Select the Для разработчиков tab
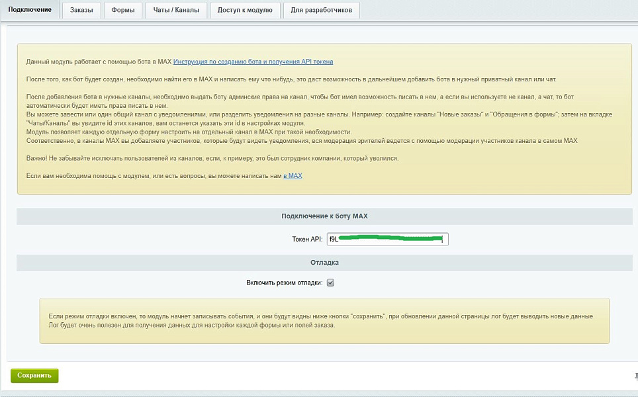 (322, 10)
